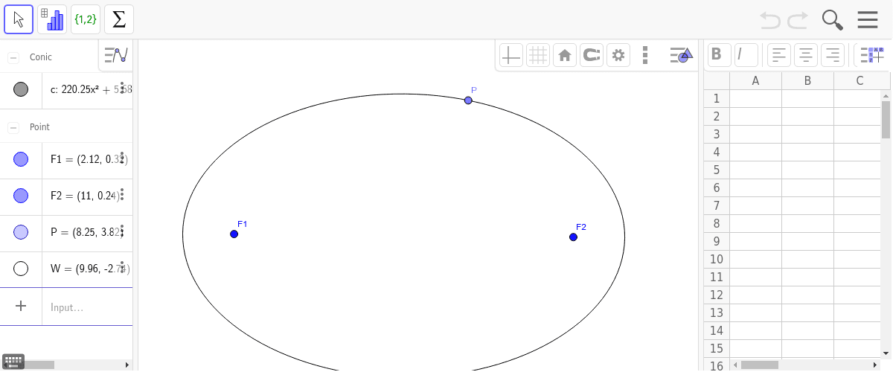
Task: Open more options for P row
Action: [x=122, y=231]
